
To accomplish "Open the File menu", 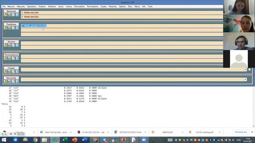I will tap(4, 6).
